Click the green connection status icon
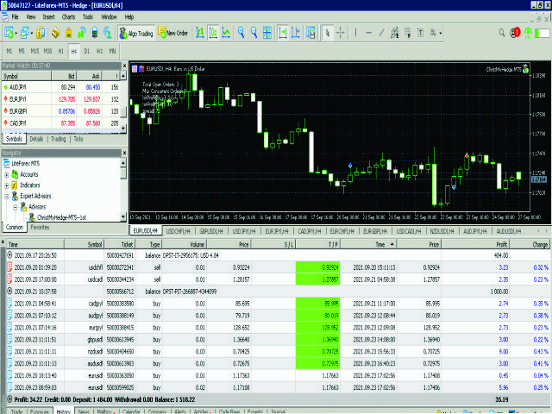Screen dimensions: 552x414 pyautogui.click(x=528, y=33)
